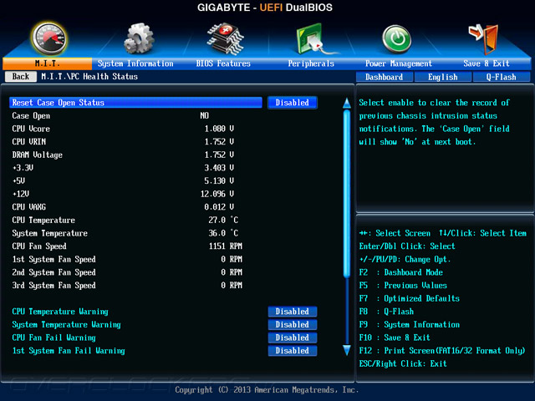Open CPU Temperature Warning Disabled dropdown
The width and height of the screenshot is (535, 401).
tap(293, 312)
